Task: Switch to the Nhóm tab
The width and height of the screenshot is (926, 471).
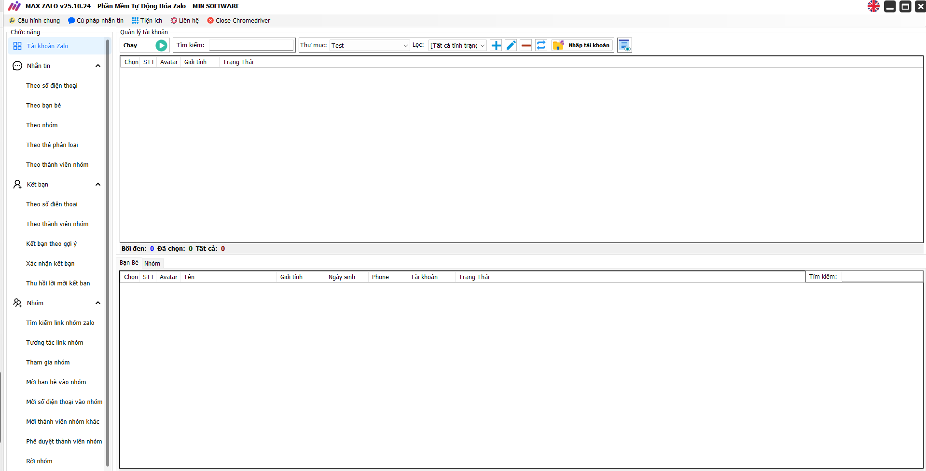Action: (152, 263)
